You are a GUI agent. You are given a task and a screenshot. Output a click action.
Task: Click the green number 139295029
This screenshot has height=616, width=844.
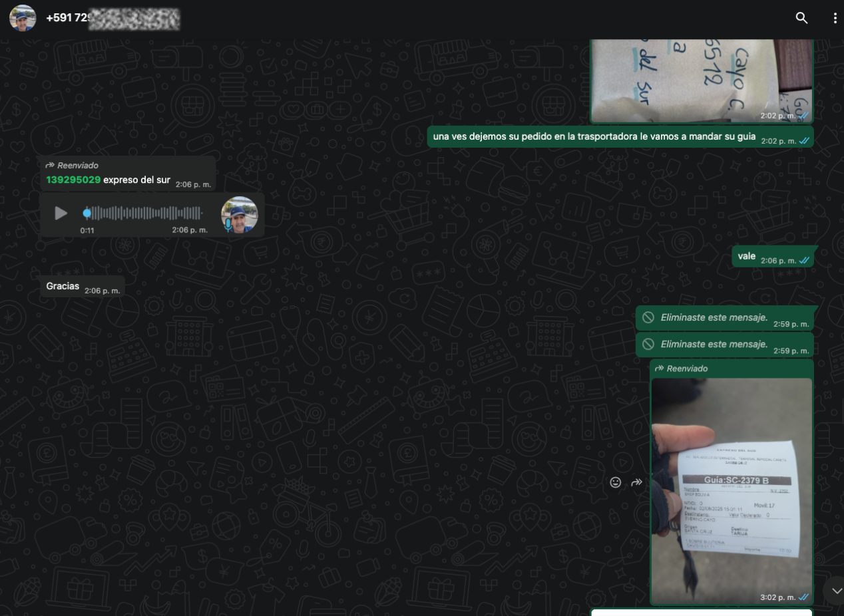73,180
